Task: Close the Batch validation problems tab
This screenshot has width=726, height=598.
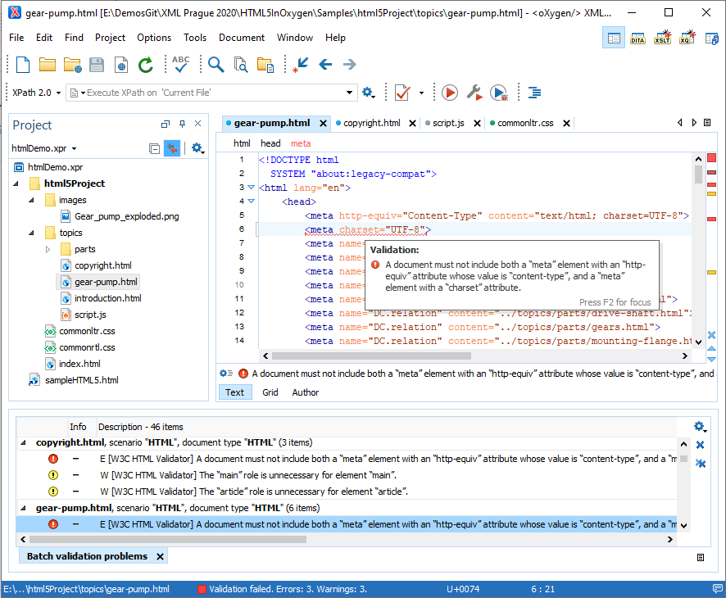Action: tap(161, 557)
